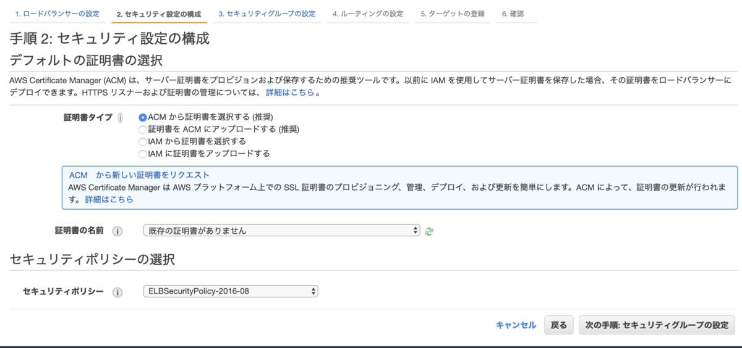The width and height of the screenshot is (742, 348).
Task: Open the certificate name info icon
Action: (117, 231)
